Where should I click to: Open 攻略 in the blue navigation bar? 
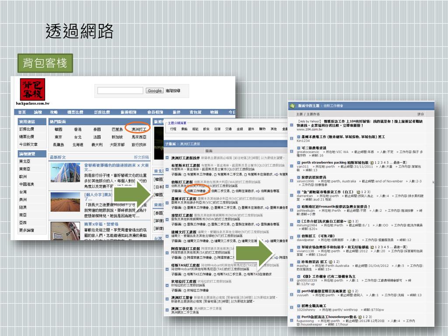coord(54,112)
